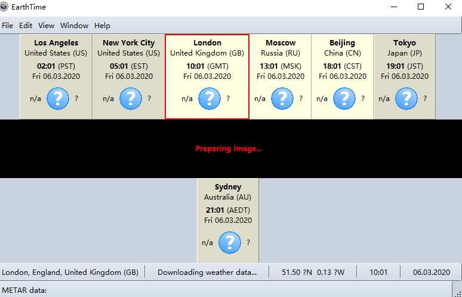
Task: Click Los Angeles weather question-mark icon
Action: (58, 99)
